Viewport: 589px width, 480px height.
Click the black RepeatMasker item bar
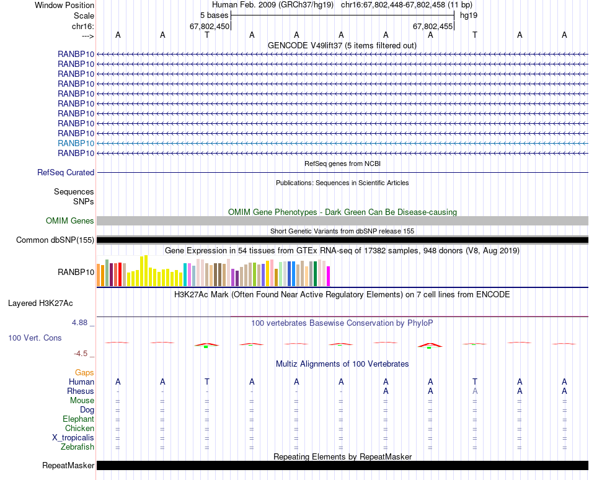342,465
